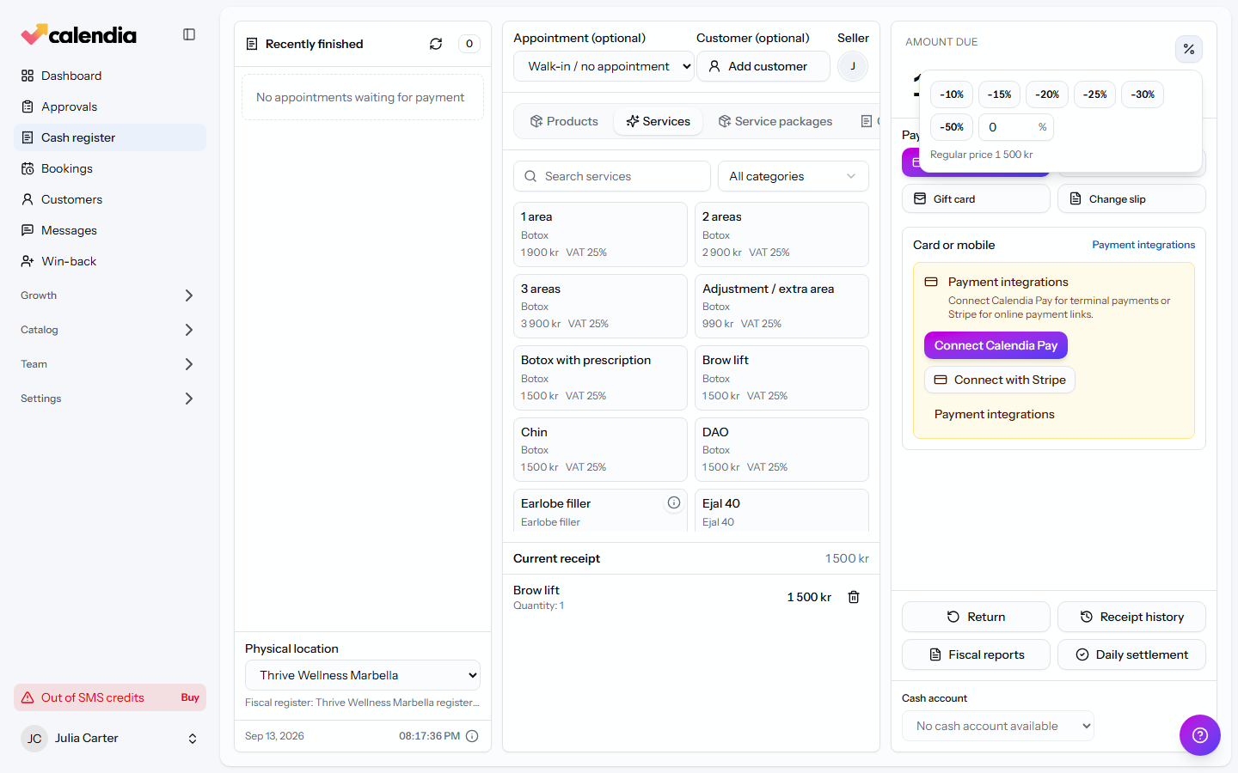
Task: Click the custom discount percent field
Action: [x=1015, y=127]
